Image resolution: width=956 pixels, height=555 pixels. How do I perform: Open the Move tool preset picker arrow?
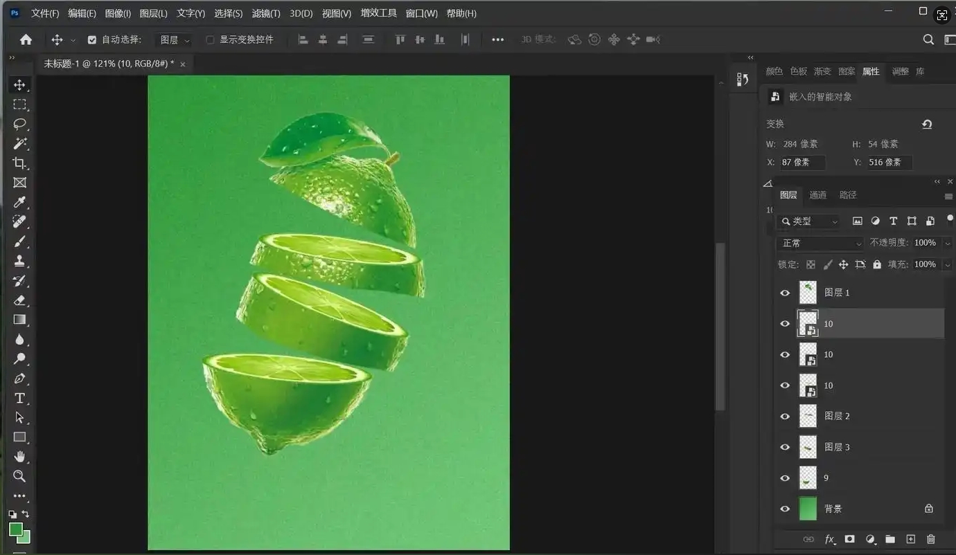(73, 40)
